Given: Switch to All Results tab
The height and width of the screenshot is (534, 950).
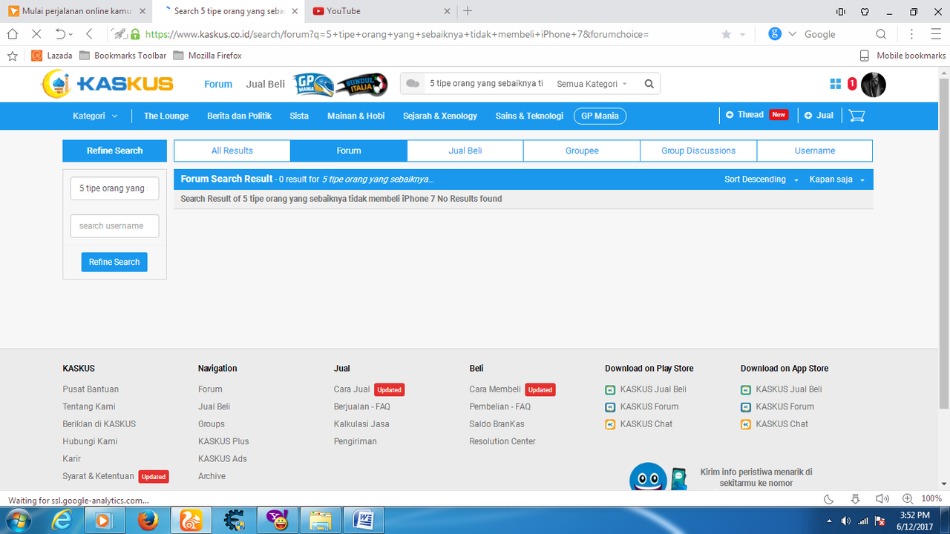Looking at the screenshot, I should pos(232,151).
